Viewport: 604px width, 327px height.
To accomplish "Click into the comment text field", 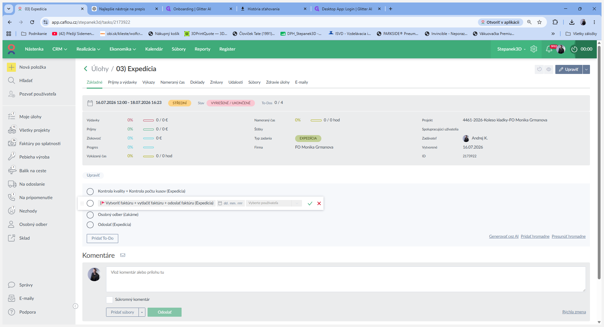I will [x=346, y=279].
